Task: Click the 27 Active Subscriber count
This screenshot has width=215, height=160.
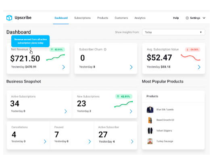Action: pos(103,135)
